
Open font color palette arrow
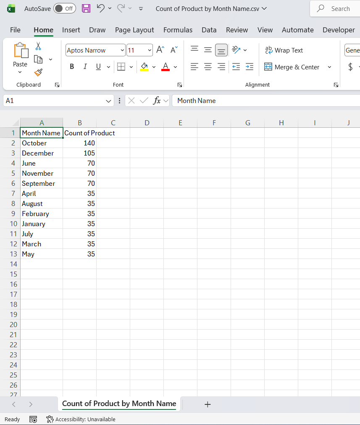[175, 67]
